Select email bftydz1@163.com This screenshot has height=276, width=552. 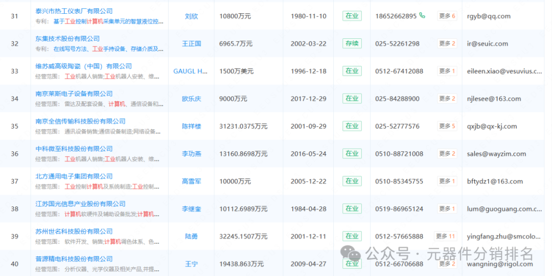tap(495, 181)
